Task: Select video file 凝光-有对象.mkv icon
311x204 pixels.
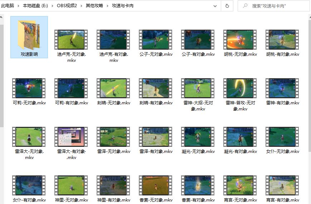Action: 240,137
